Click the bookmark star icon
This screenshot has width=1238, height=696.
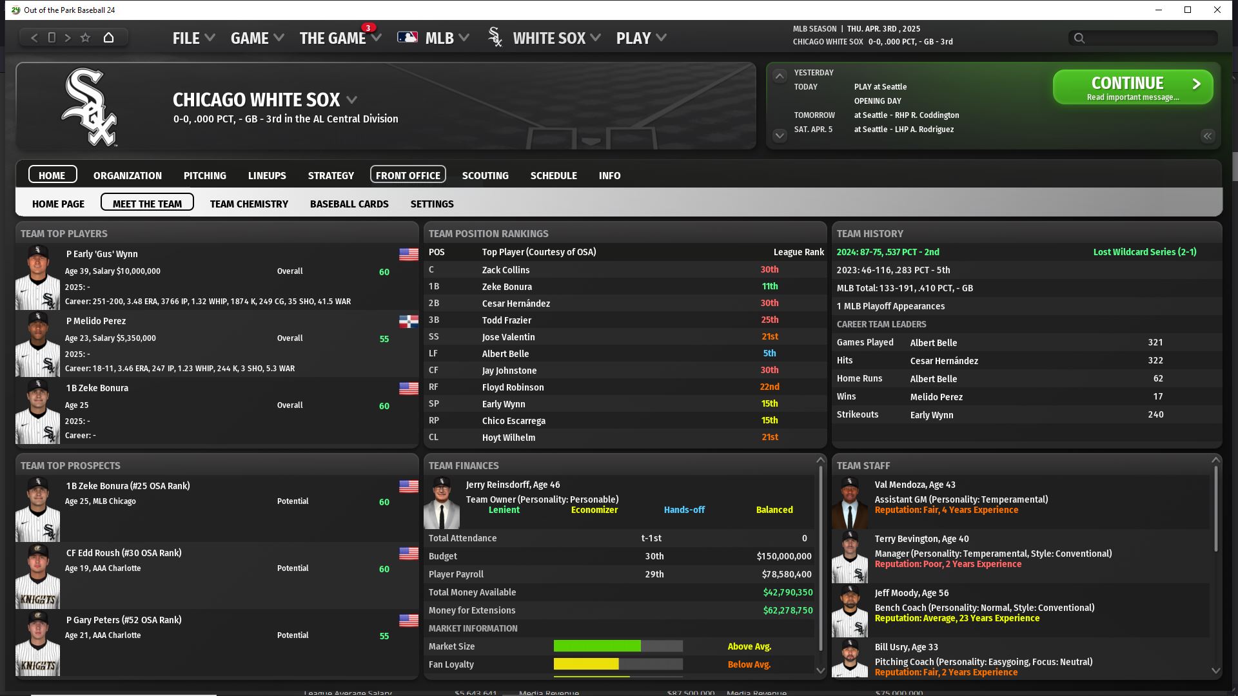[x=85, y=37]
